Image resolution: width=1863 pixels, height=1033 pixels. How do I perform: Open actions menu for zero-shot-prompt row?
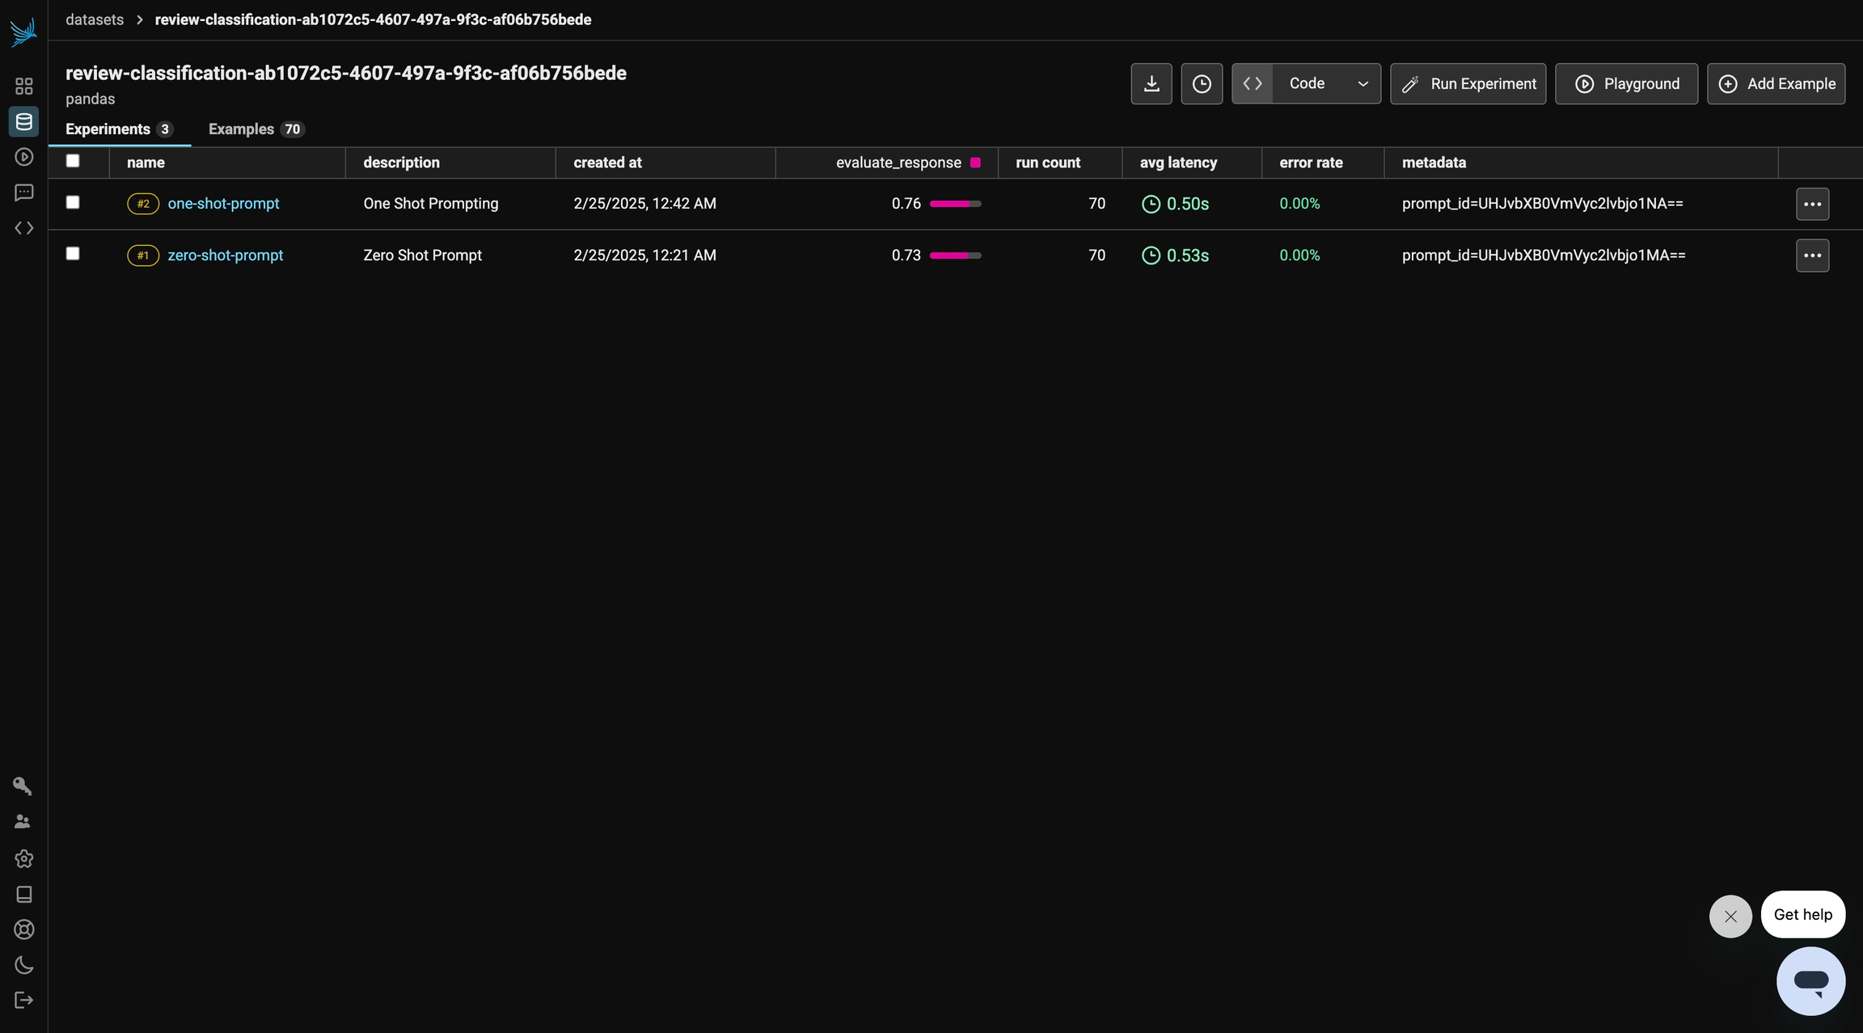tap(1812, 256)
